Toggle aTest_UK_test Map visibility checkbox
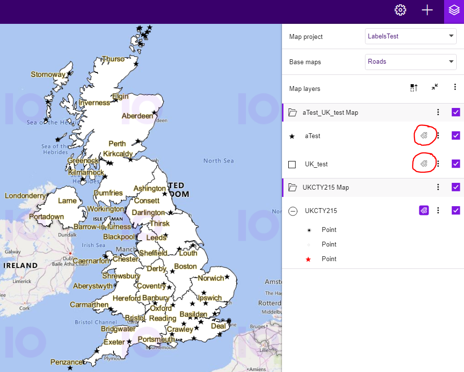Viewport: 464px width, 372px height. pyautogui.click(x=456, y=112)
